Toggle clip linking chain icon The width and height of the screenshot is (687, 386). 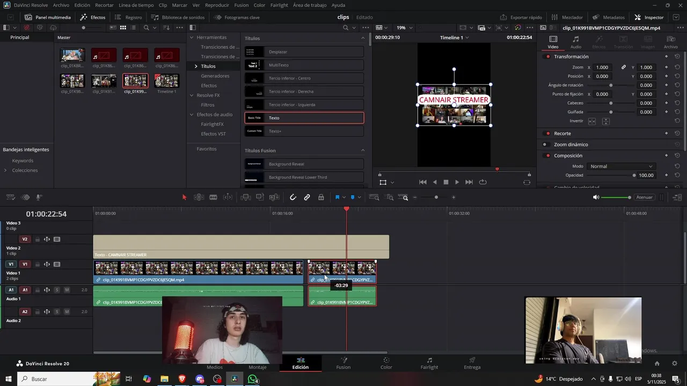(x=307, y=197)
